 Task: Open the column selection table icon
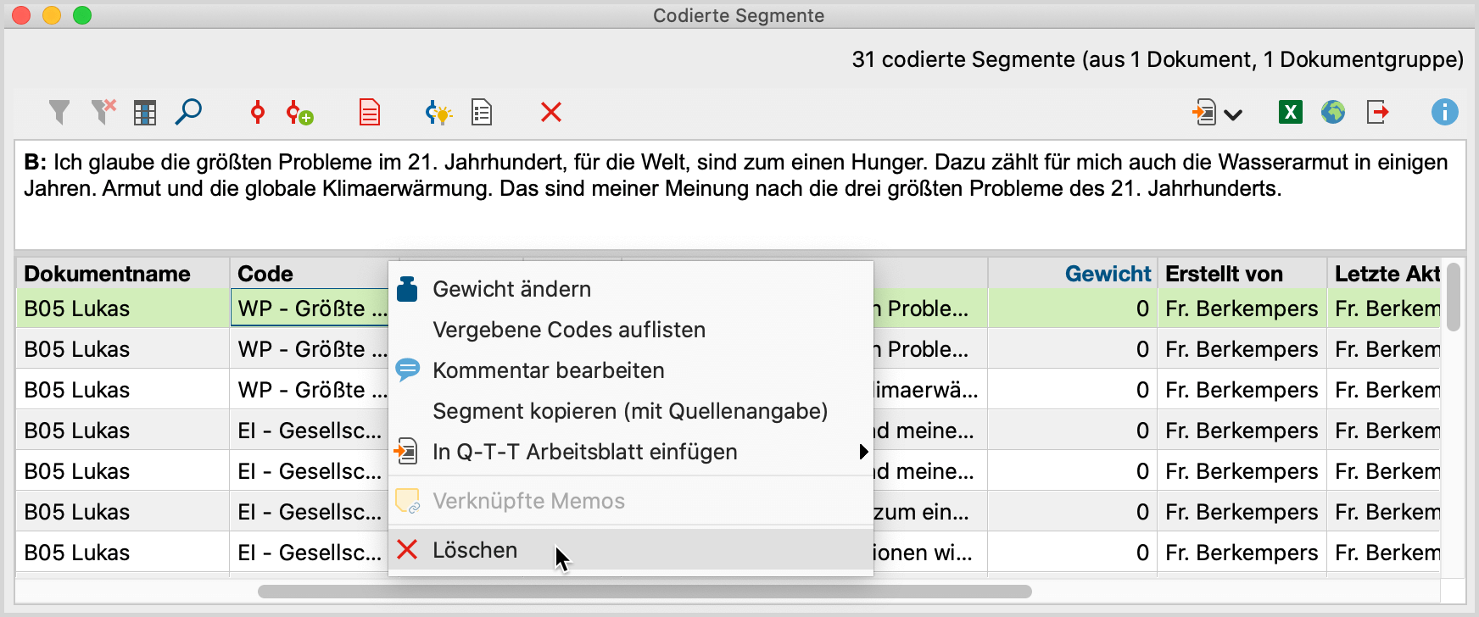[x=145, y=113]
